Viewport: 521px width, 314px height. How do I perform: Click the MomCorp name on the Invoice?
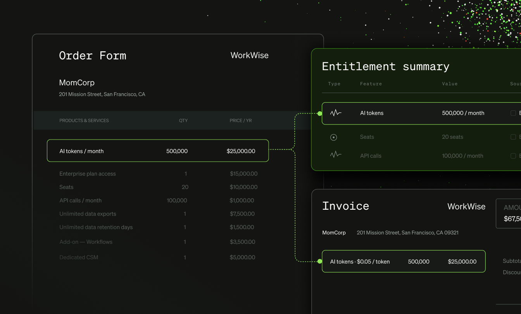334,233
